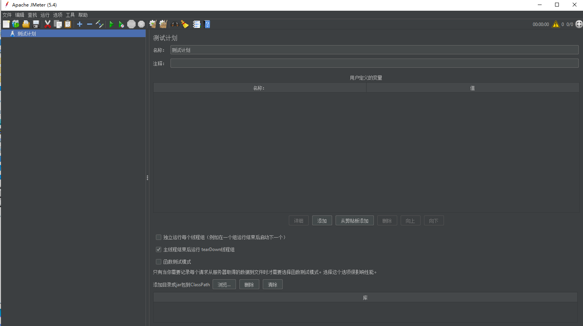
Task: Click the 详细 button
Action: click(299, 221)
